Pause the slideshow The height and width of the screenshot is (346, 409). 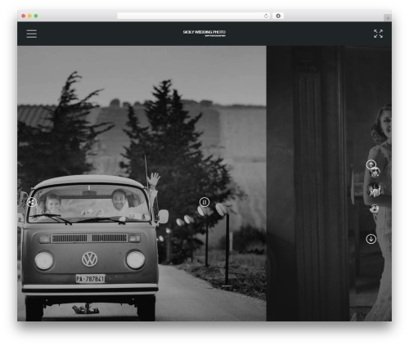click(204, 202)
